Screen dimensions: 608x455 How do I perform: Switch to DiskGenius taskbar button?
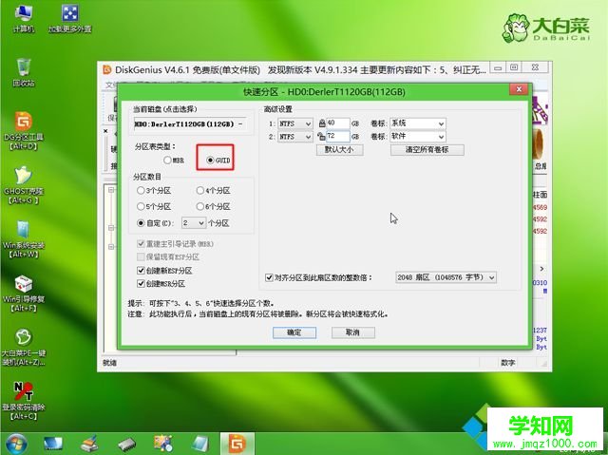pyautogui.click(x=237, y=444)
